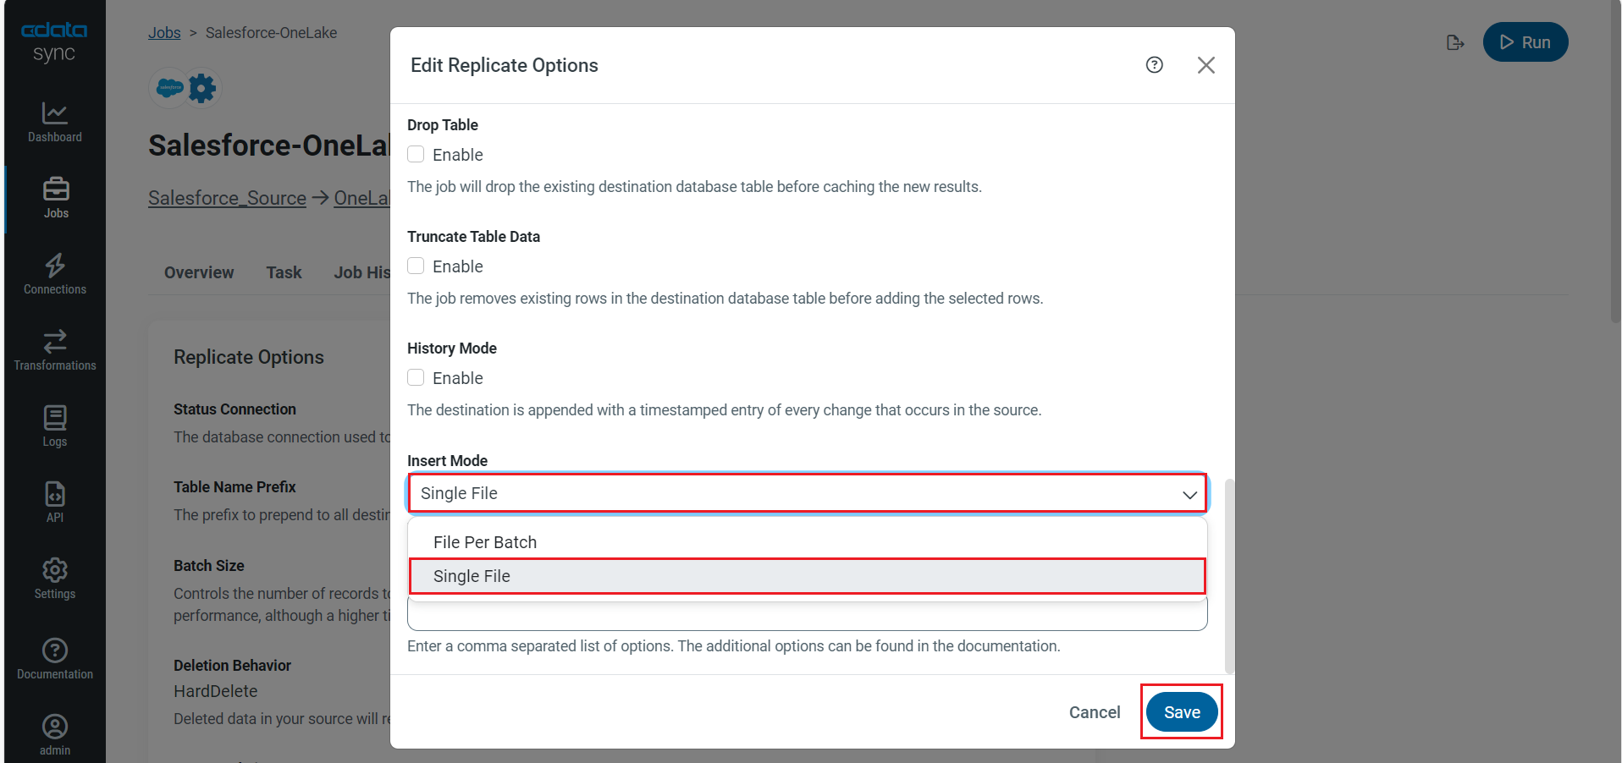
Task: Click the Replicate Options section heading
Action: tap(249, 357)
